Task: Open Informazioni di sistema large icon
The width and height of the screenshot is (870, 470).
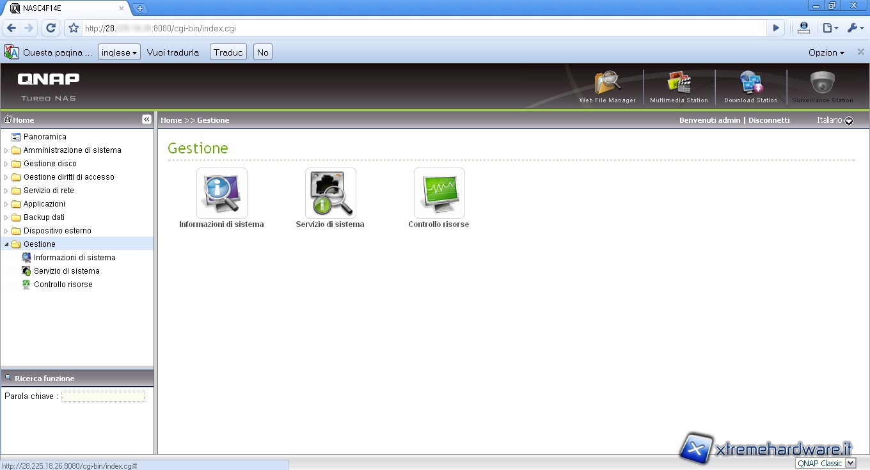Action: (x=221, y=193)
